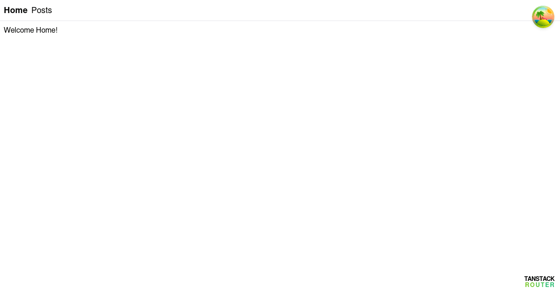Toggle the React Query devtools floating button
560x294 pixels.
click(543, 17)
